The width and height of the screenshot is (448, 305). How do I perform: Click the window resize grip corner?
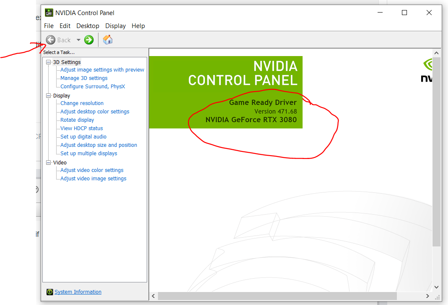437,297
